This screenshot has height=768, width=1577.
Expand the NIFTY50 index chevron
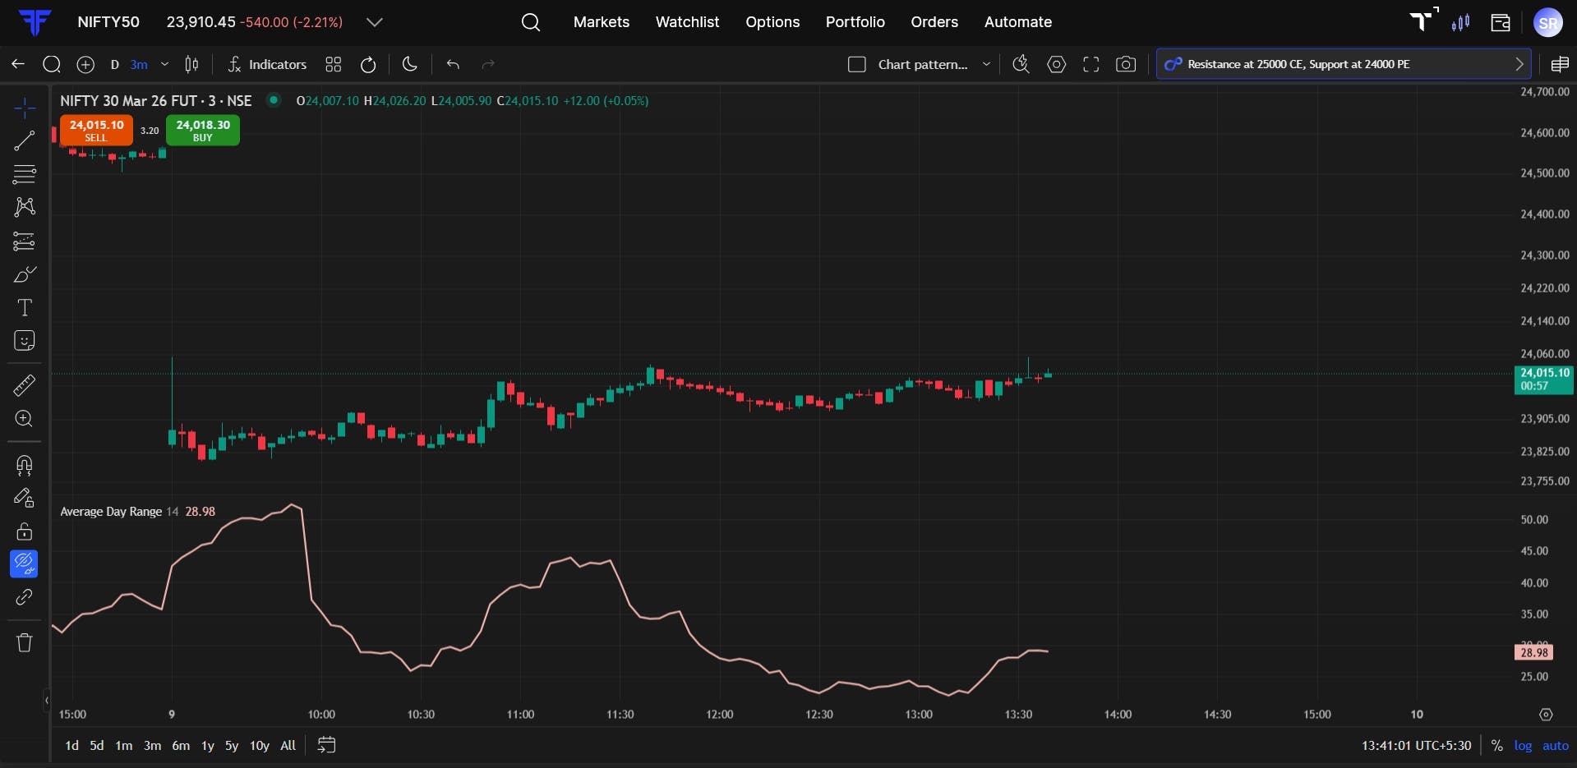(375, 22)
